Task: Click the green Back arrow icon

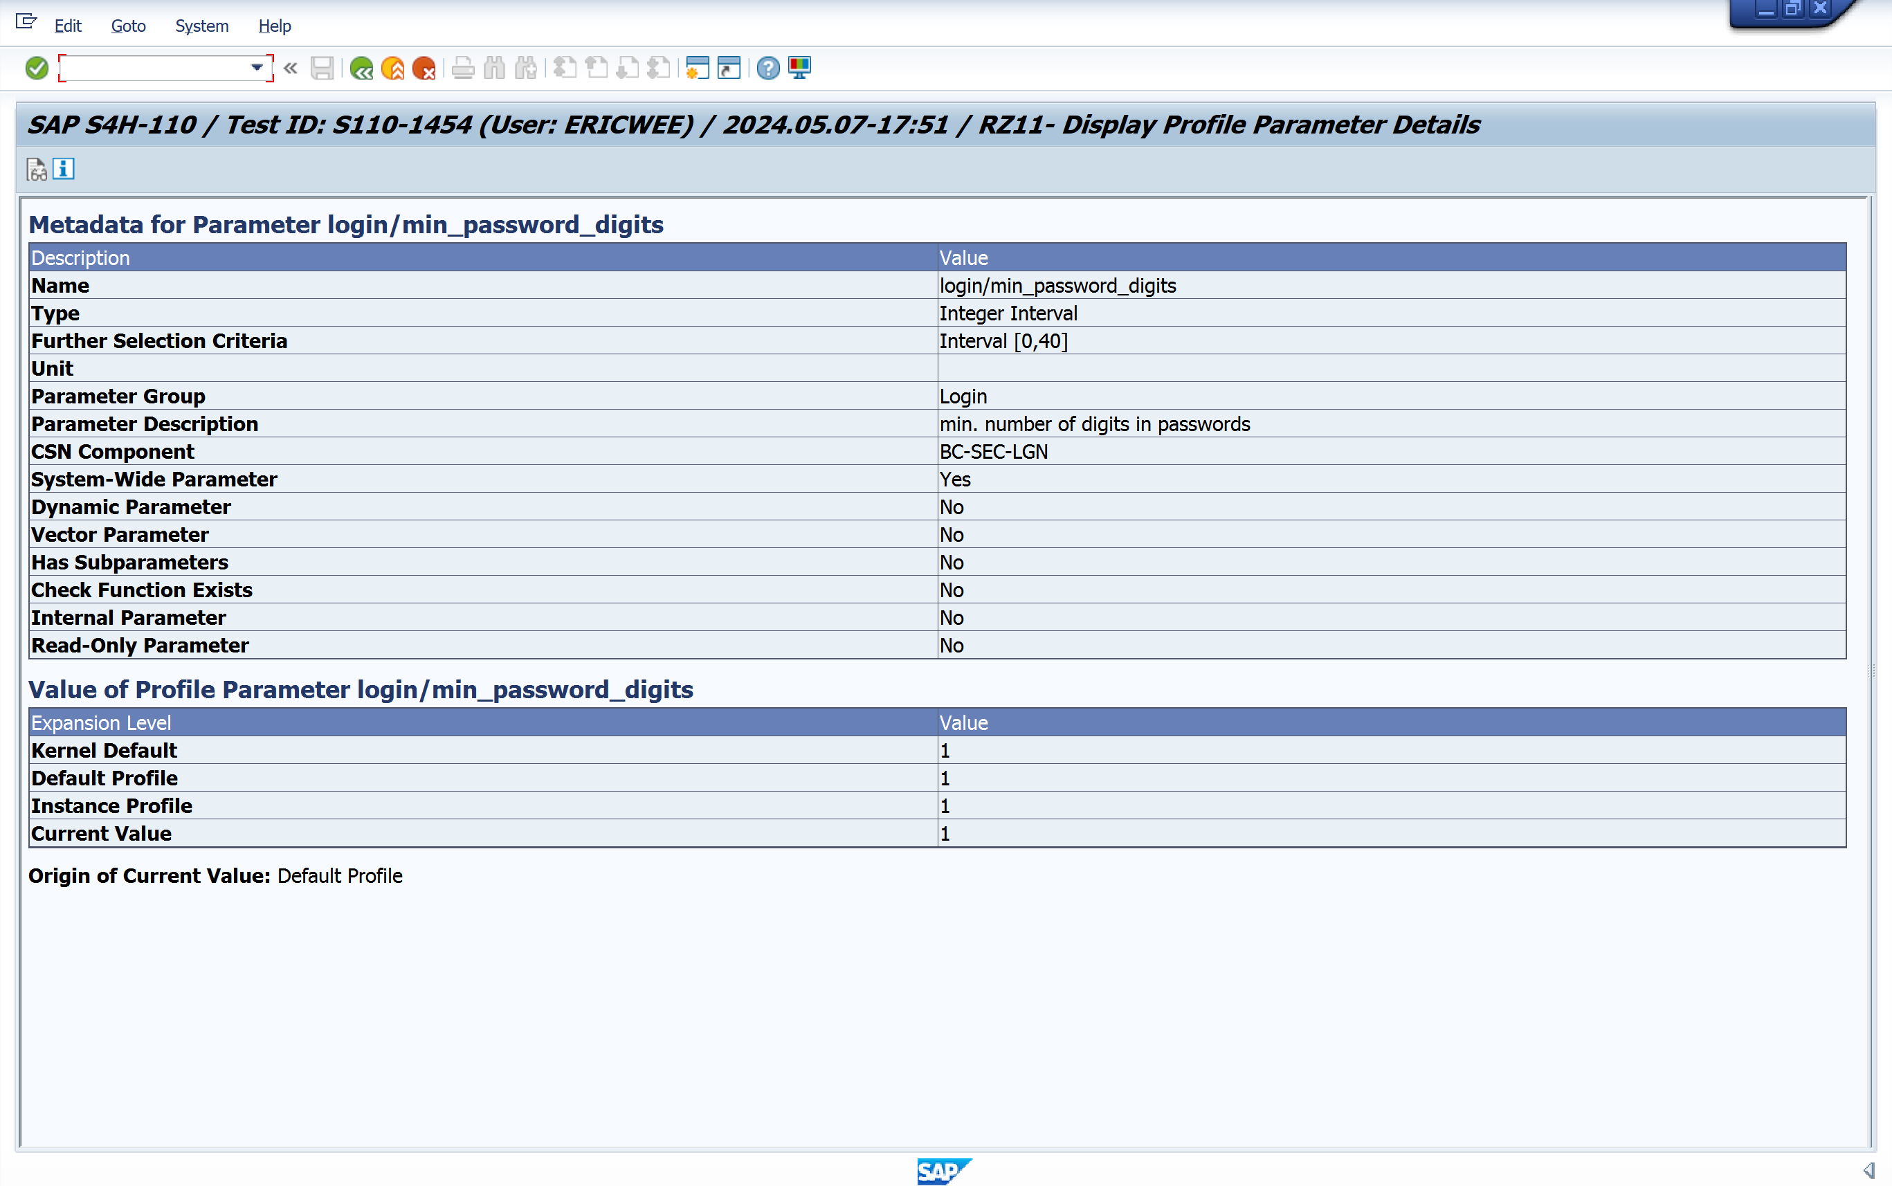Action: coord(362,69)
